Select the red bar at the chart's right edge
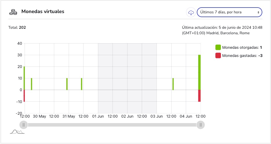Viewport: 271px width, 144px height. point(199,96)
